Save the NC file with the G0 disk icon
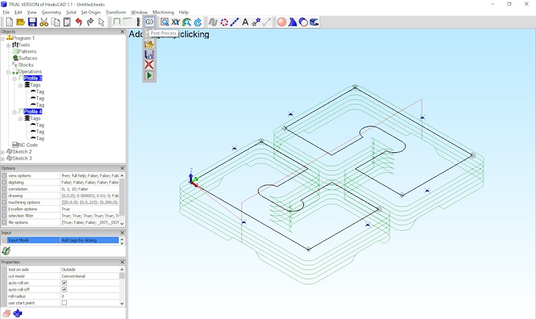The height and width of the screenshot is (319, 536). (x=149, y=54)
